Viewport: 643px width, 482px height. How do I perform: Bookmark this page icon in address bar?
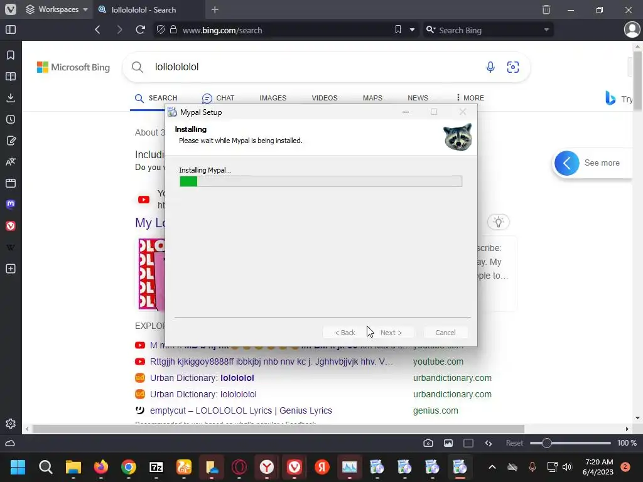(397, 30)
